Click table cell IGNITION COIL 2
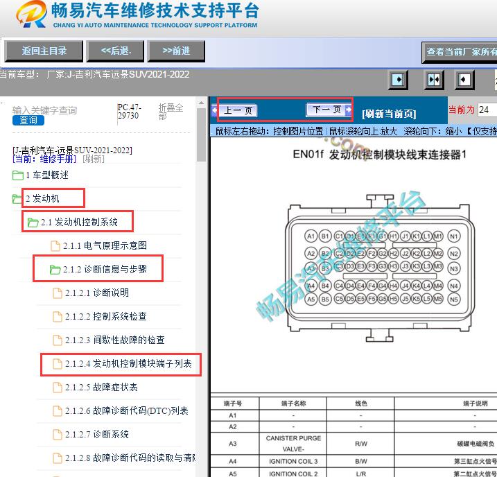Image resolution: width=497 pixels, height=477 pixels. (293, 474)
